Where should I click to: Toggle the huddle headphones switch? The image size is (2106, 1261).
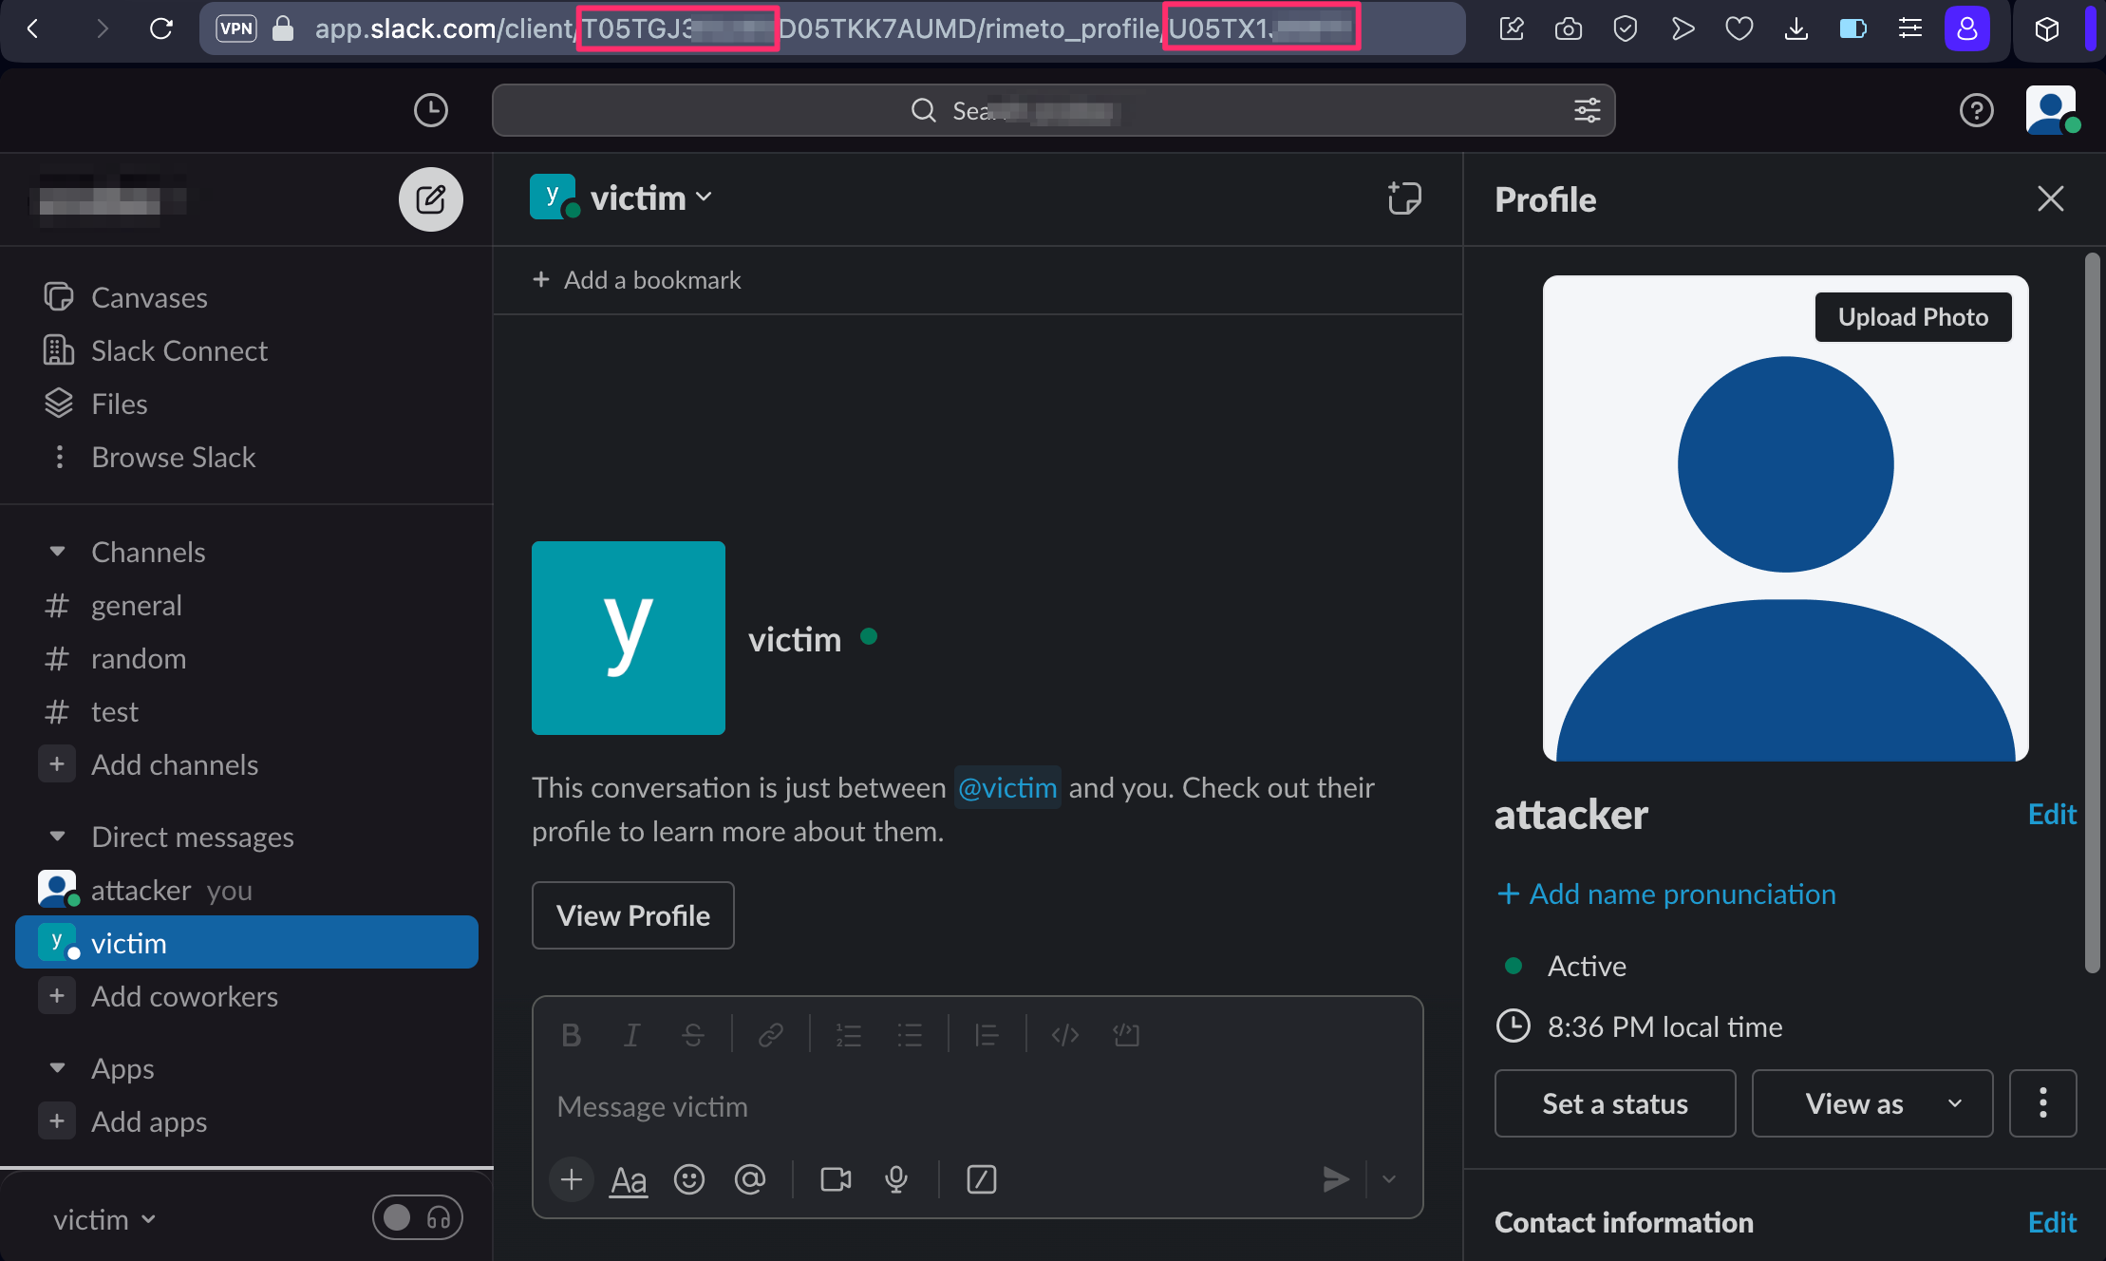click(x=418, y=1217)
